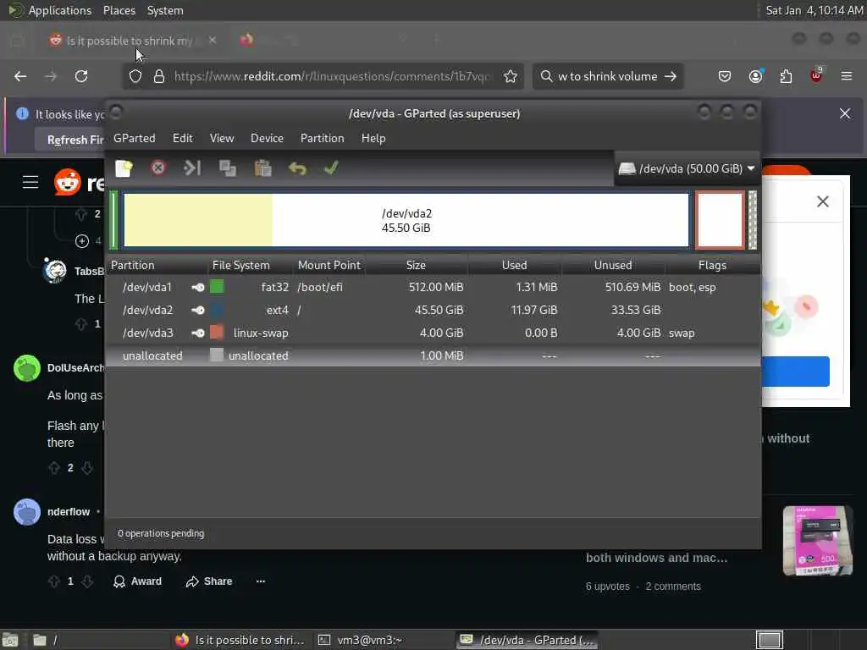Click the File System column header
The image size is (867, 650).
click(251, 265)
